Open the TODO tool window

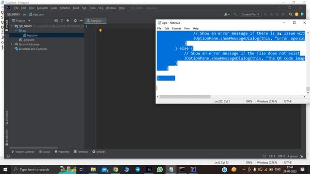[x=45, y=152]
